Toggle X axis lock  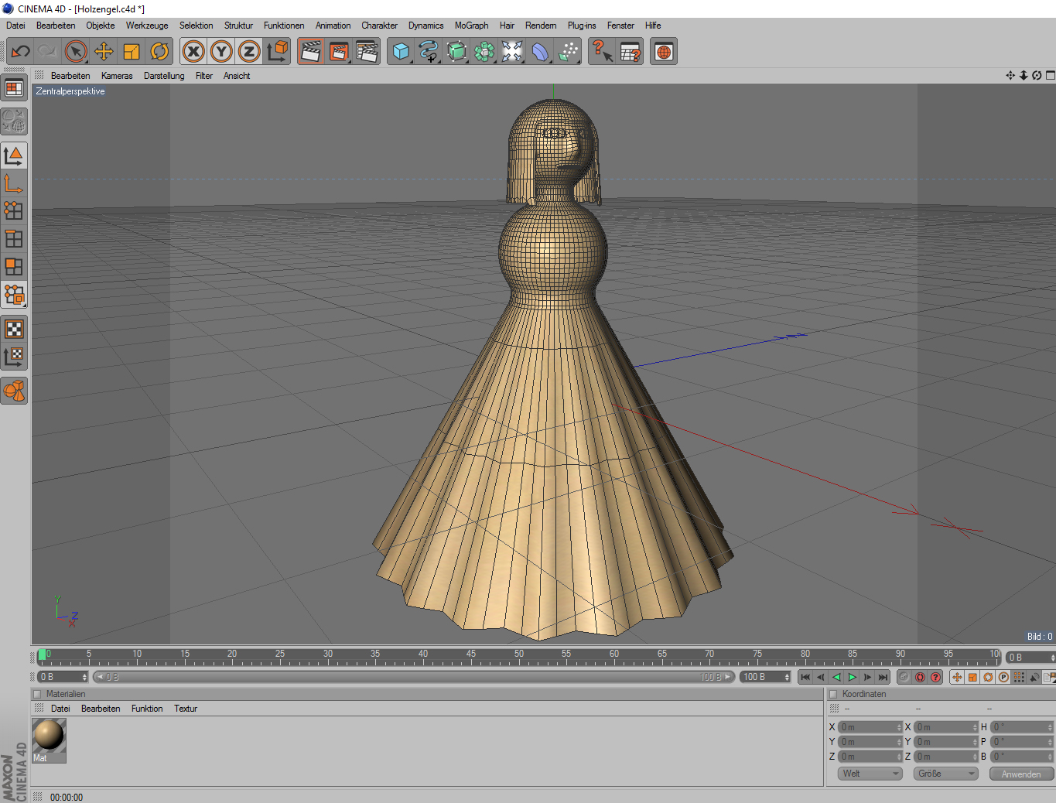(193, 52)
